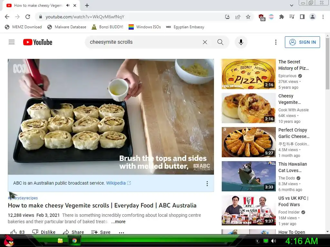Open 'This Hawaiian Cat Loves...' title
The image size is (330, 247).
click(x=293, y=167)
